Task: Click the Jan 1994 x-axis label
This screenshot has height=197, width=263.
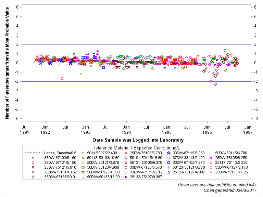Action: (x=126, y=130)
